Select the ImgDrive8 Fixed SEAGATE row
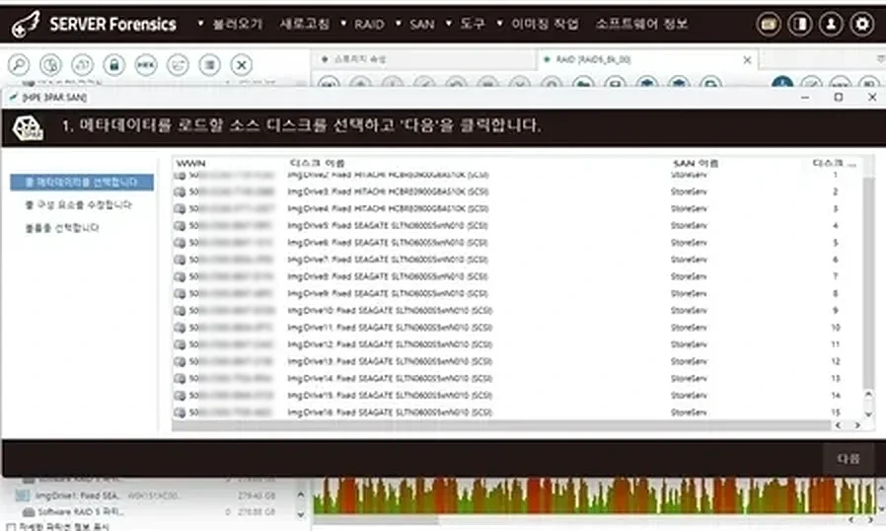 pyautogui.click(x=517, y=276)
